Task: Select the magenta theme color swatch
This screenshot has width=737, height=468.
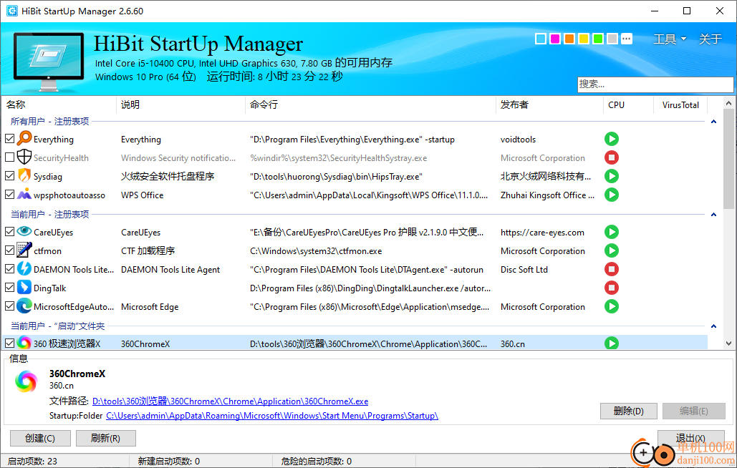Action: 555,39
